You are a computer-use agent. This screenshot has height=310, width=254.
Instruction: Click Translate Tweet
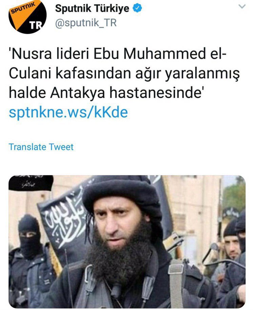click(x=41, y=147)
